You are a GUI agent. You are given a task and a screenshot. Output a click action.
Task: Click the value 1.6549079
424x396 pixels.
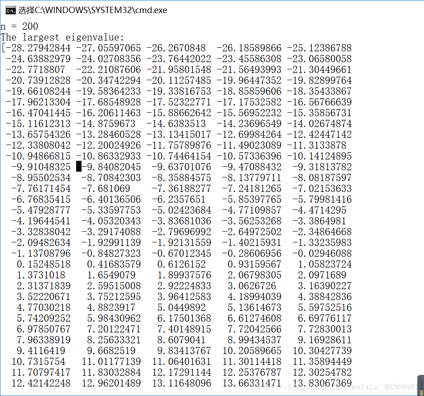[x=111, y=275]
